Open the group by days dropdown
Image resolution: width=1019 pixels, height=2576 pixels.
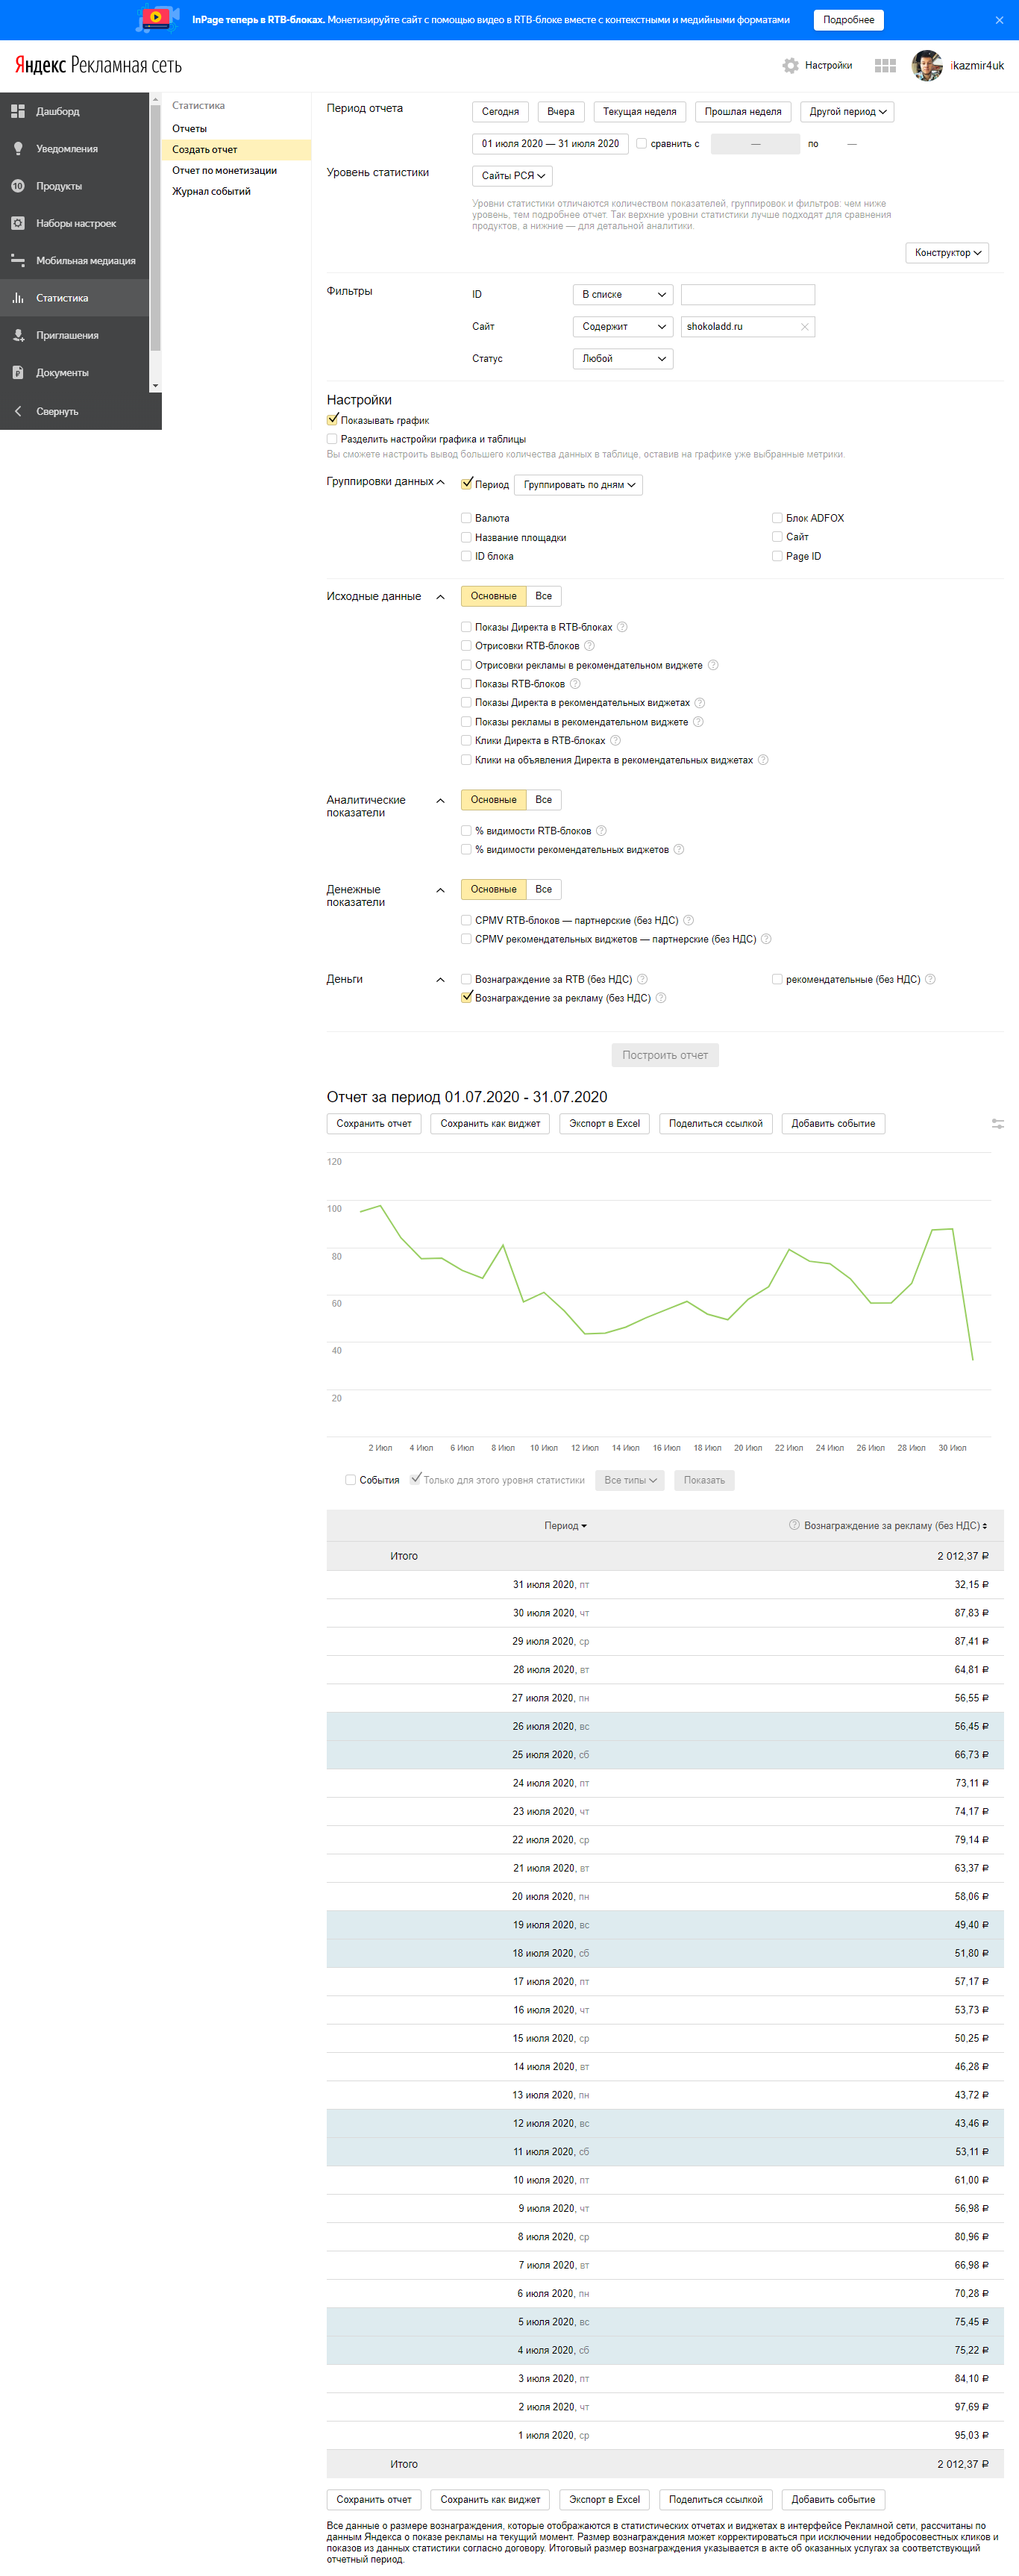[x=578, y=485]
